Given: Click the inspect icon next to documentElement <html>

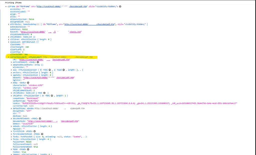Looking at the screenshot, I should pos(40,119).
